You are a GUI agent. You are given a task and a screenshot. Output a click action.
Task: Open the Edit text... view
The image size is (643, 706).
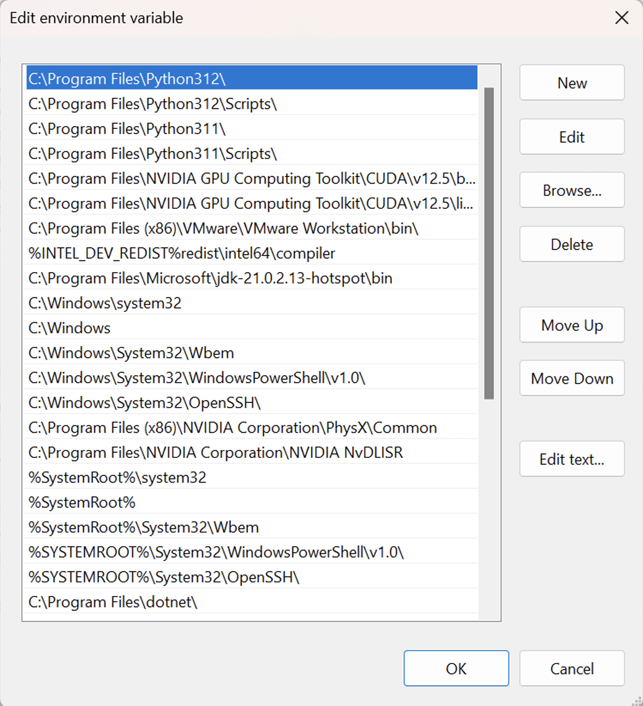(x=572, y=459)
